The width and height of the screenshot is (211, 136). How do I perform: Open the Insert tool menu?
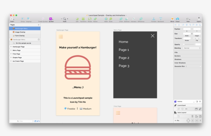(x=12, y=19)
